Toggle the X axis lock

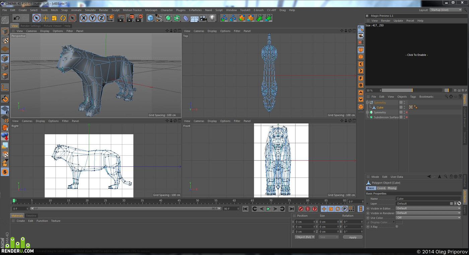[x=84, y=18]
